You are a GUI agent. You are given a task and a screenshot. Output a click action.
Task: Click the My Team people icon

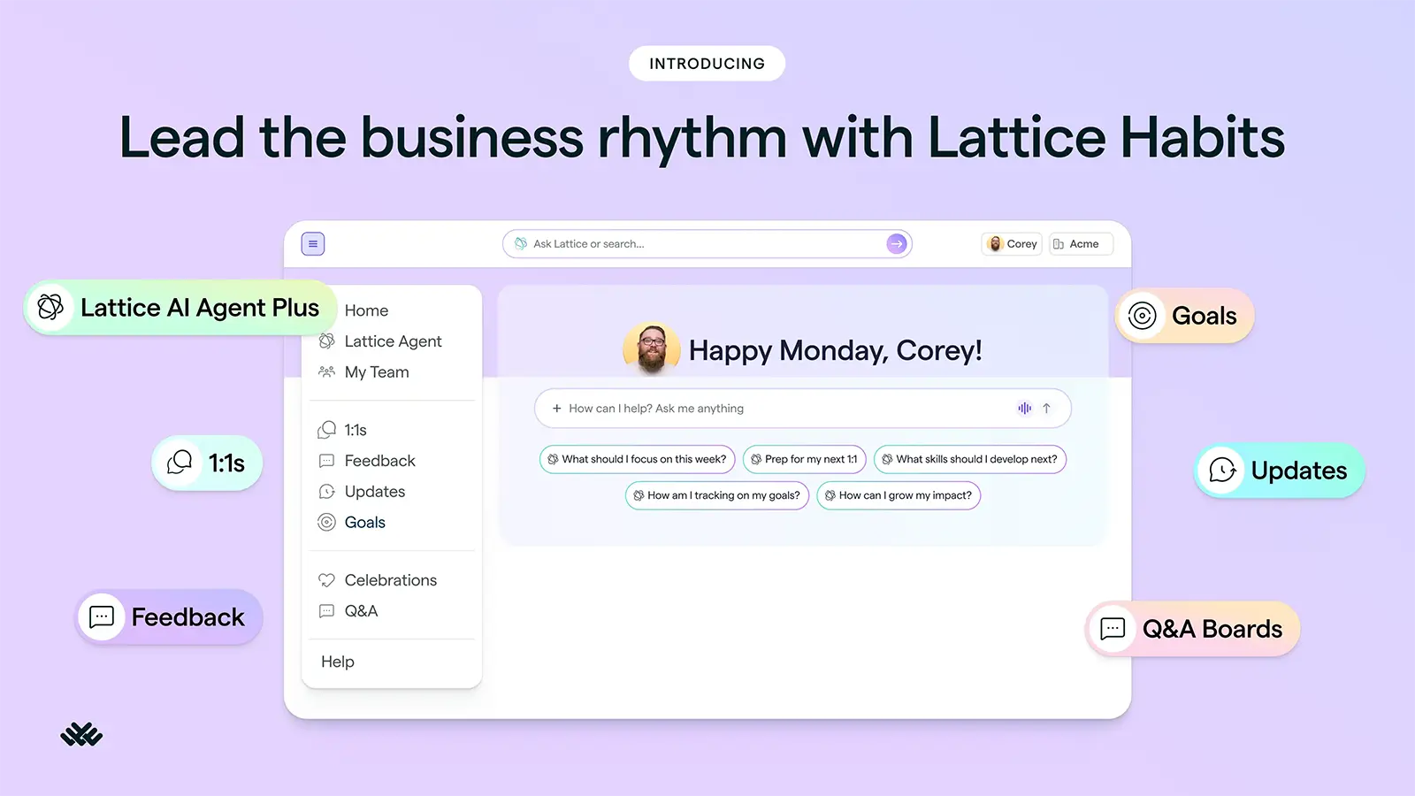click(x=326, y=372)
